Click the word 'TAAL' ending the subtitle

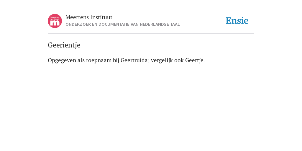(175, 24)
